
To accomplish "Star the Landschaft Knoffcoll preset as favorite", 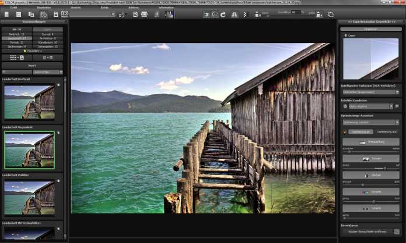I will pos(58,85).
